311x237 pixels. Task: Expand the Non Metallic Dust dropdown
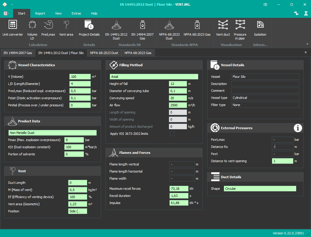point(53,133)
